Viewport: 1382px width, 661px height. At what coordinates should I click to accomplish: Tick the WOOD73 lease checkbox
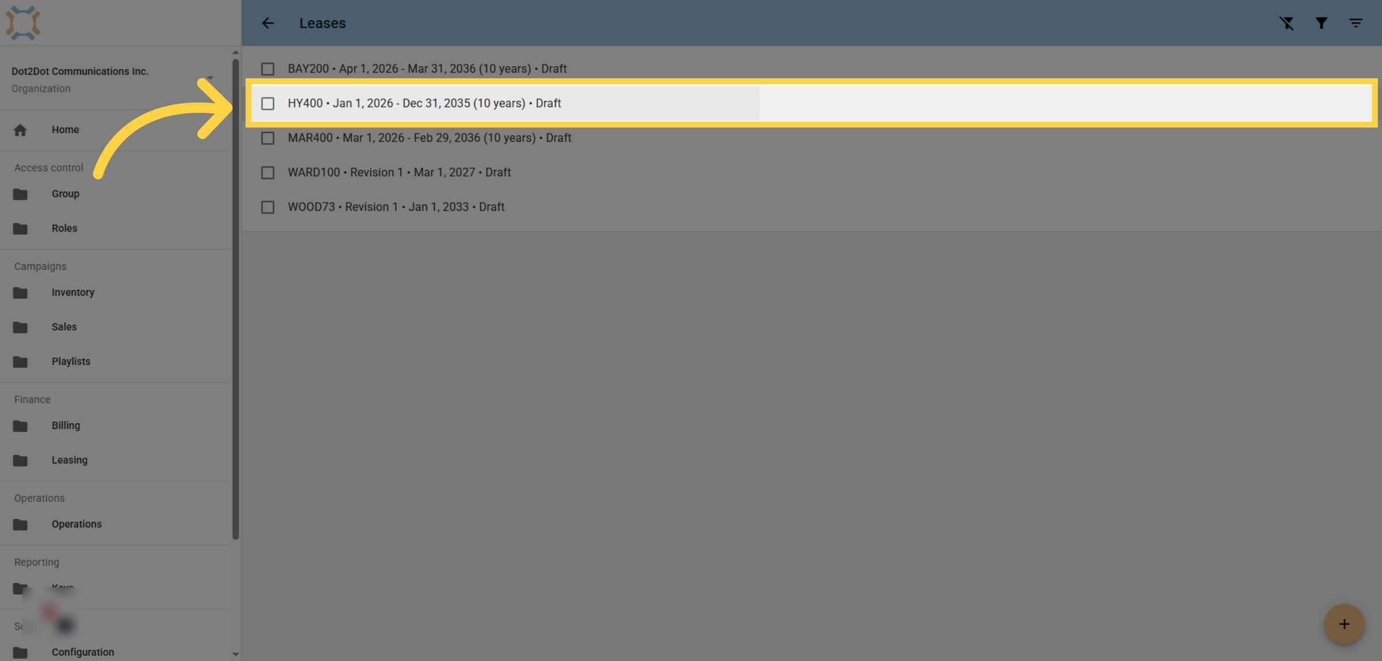point(268,207)
